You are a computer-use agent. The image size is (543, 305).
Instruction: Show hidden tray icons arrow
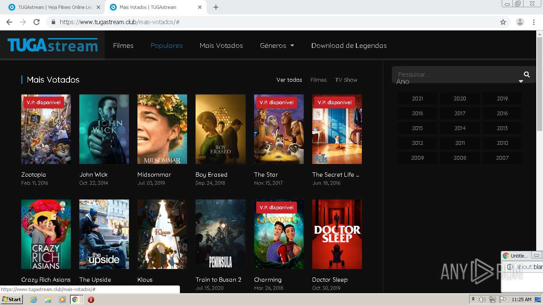point(473,299)
